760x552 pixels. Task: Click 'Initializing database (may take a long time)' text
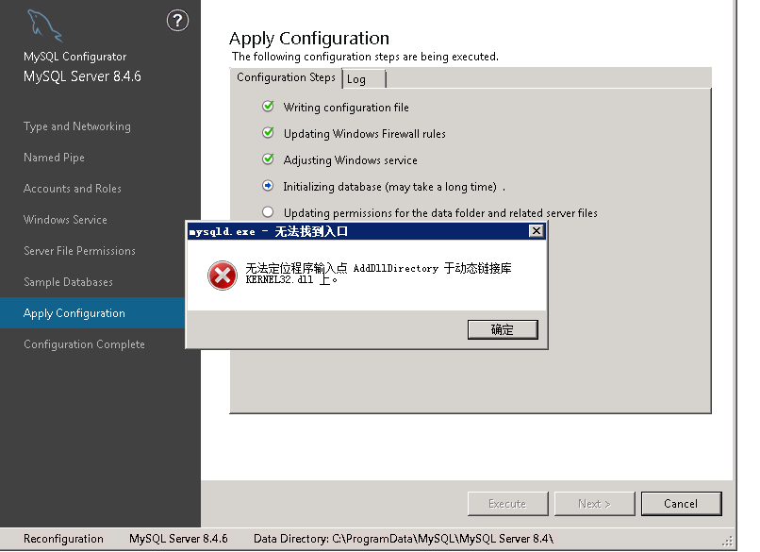[x=390, y=187]
